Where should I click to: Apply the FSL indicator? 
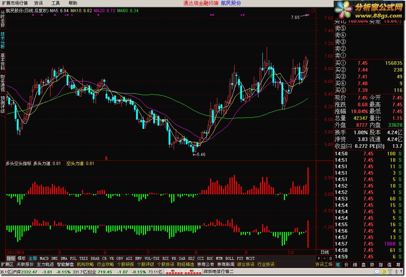[x=73, y=258]
